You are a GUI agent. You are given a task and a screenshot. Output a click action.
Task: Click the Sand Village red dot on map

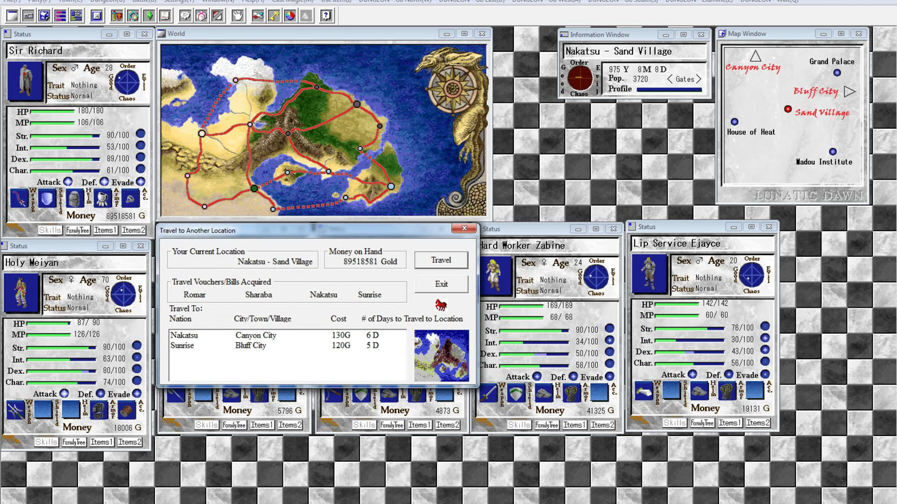(x=788, y=109)
